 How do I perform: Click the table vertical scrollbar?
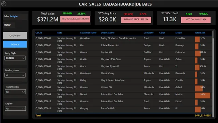213,74
